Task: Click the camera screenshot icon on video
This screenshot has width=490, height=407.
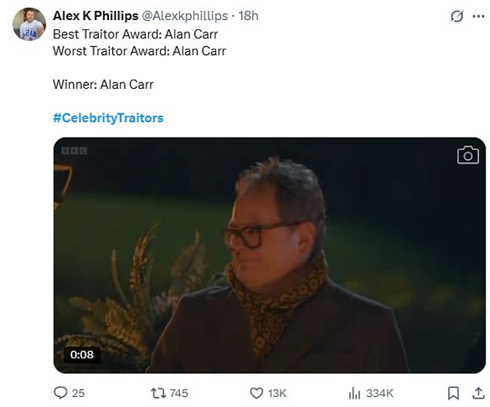Action: pyautogui.click(x=468, y=155)
